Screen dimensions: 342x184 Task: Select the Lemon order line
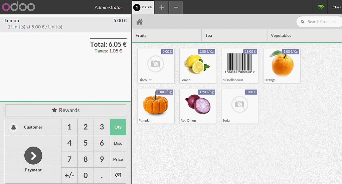pos(65,24)
